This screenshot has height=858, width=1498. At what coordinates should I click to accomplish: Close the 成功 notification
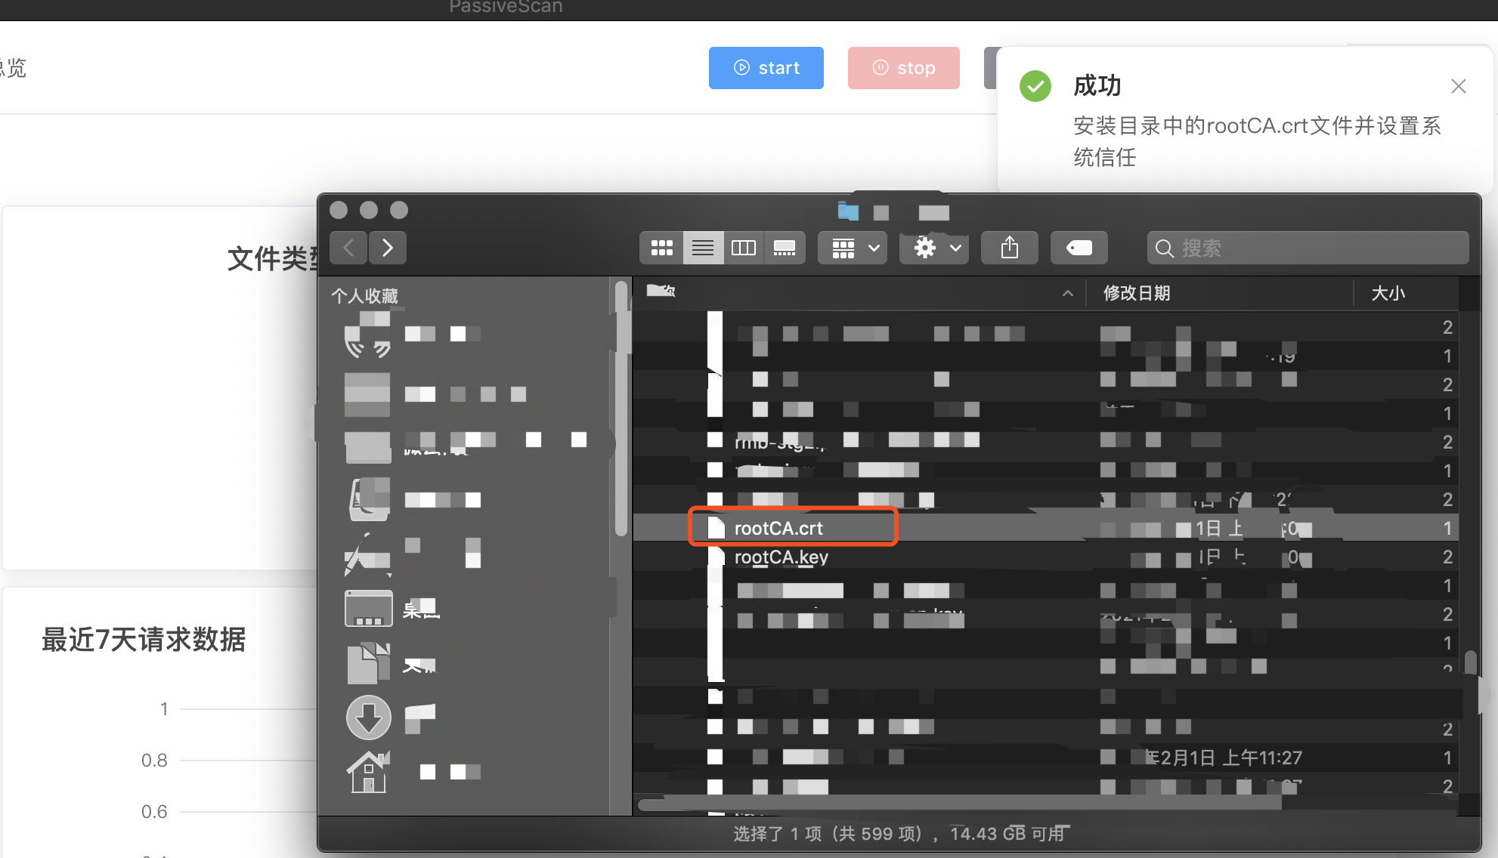point(1458,86)
